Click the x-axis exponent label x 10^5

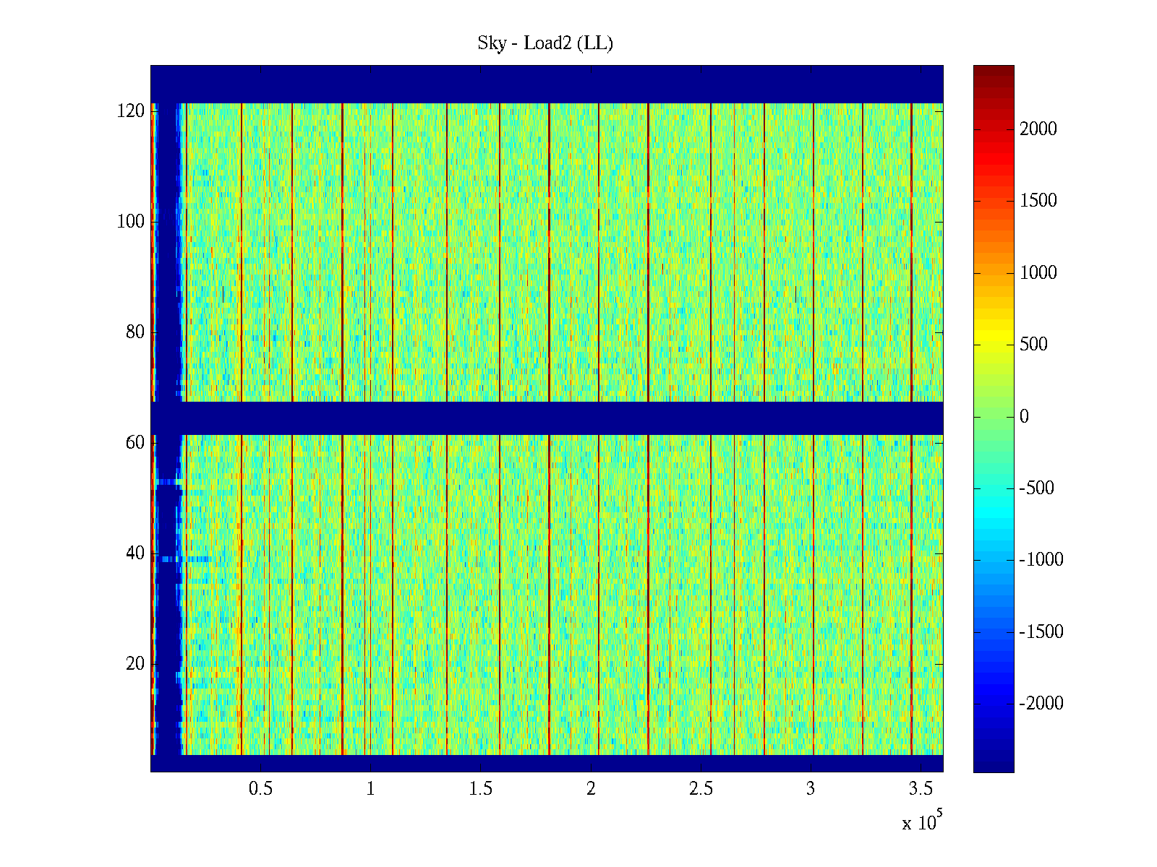point(921,822)
